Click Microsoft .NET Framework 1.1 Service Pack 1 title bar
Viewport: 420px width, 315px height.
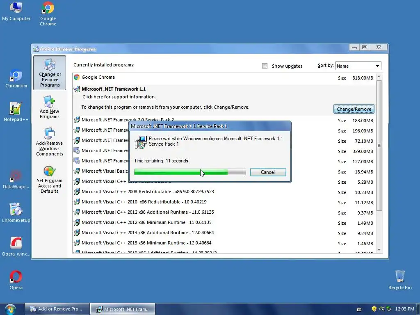click(x=210, y=126)
